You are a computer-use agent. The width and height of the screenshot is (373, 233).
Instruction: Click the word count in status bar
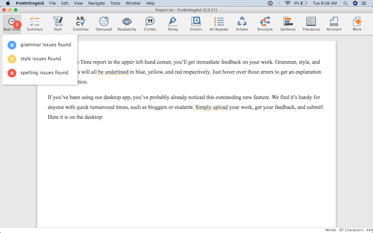(336, 230)
